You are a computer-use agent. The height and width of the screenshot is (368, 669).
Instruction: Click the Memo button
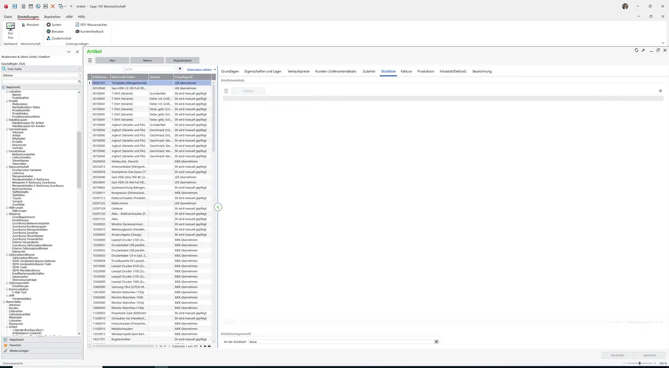[147, 60]
